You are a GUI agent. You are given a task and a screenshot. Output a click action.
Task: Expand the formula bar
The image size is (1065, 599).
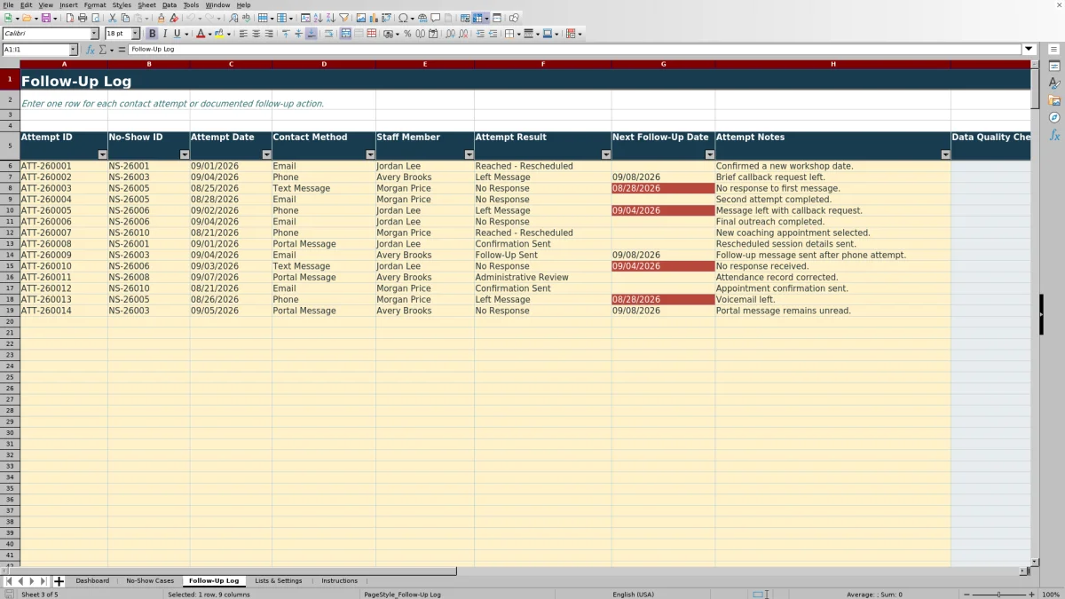coord(1029,50)
